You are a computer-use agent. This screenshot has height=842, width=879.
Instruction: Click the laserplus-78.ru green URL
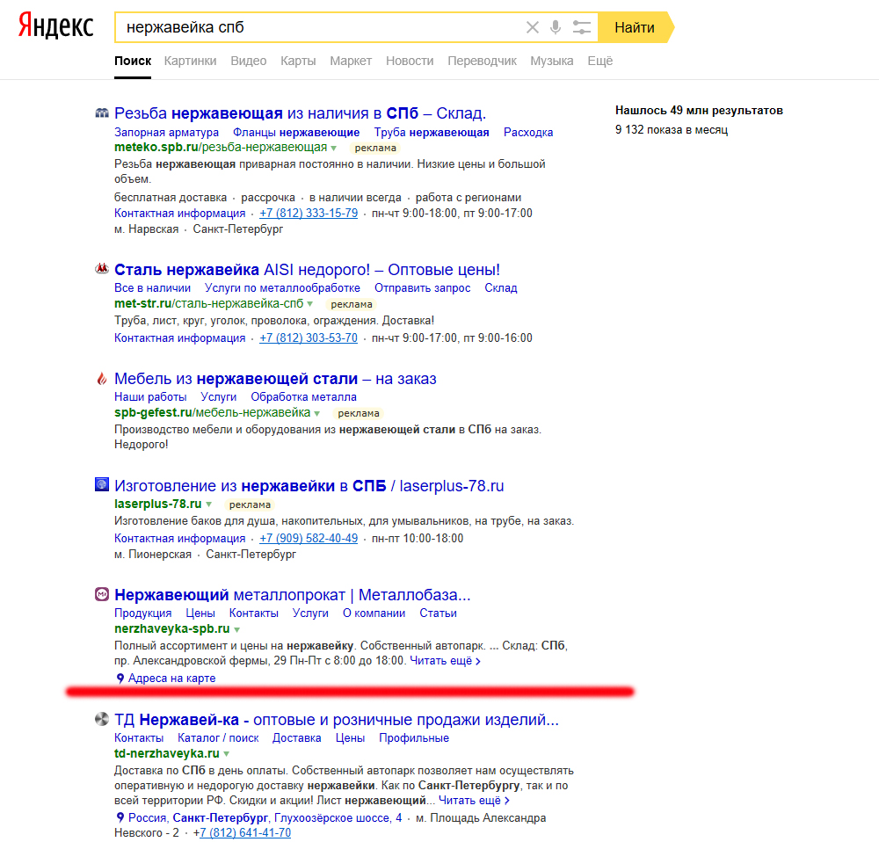click(157, 504)
